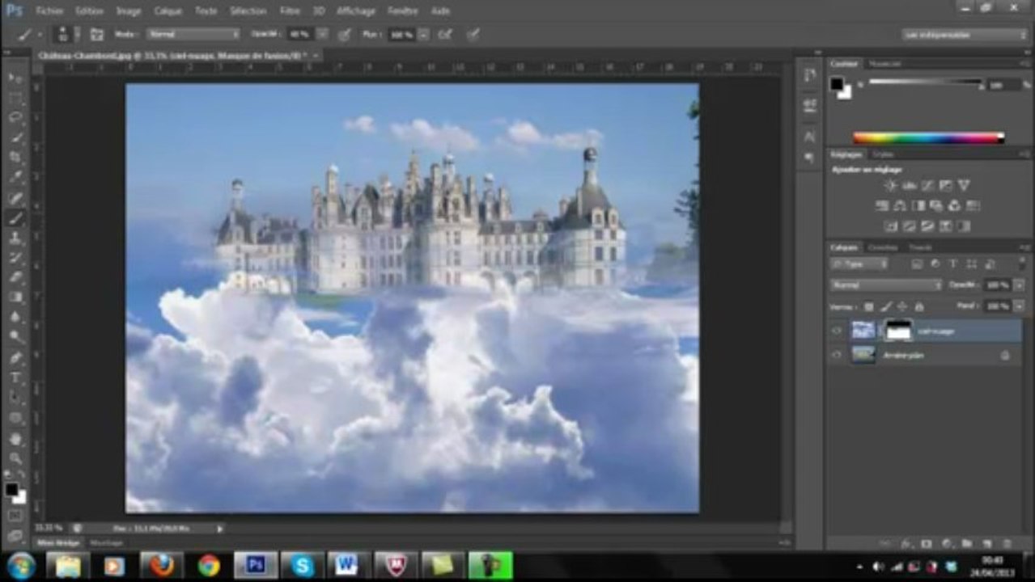
Task: Hide the ciel-nuage layer
Action: pyautogui.click(x=837, y=331)
